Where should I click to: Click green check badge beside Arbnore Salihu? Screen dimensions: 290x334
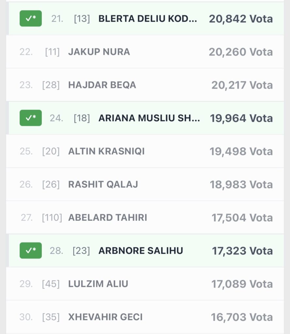(x=31, y=250)
